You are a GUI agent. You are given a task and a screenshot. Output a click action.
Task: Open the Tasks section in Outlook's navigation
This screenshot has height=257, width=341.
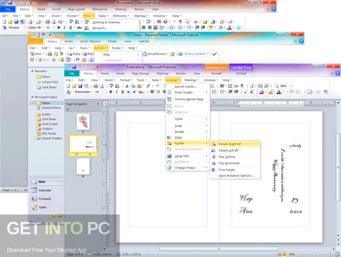pos(47,207)
